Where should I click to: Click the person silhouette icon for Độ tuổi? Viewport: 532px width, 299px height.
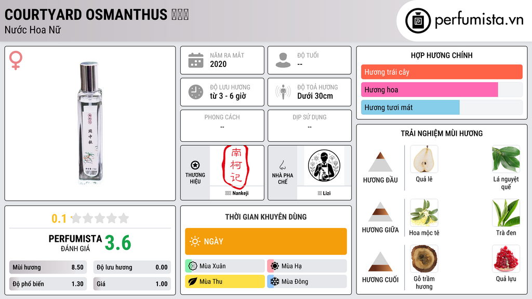click(x=283, y=60)
